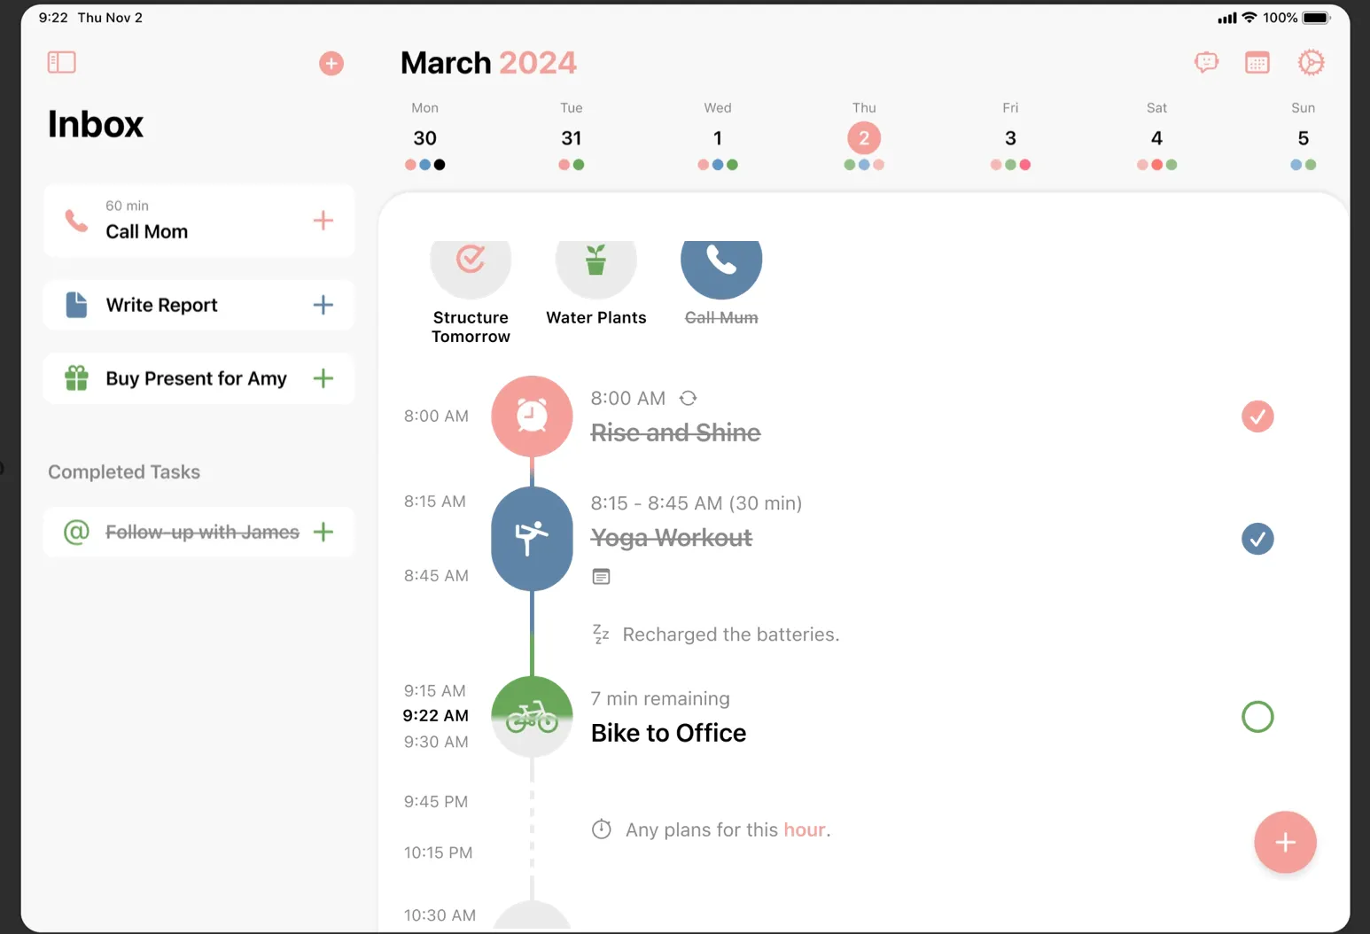Toggle the sidebar panel icon
The image size is (1370, 934).
point(61,62)
